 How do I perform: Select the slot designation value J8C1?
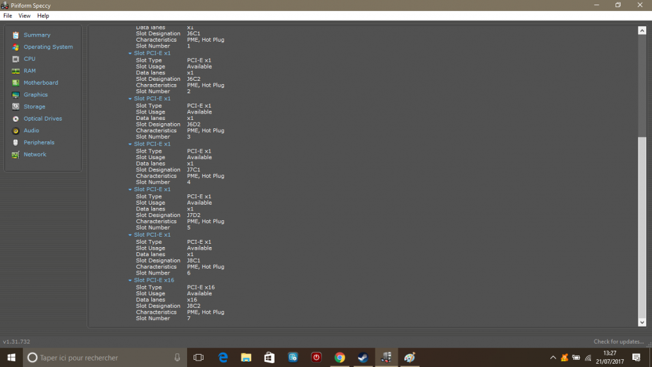pyautogui.click(x=194, y=261)
